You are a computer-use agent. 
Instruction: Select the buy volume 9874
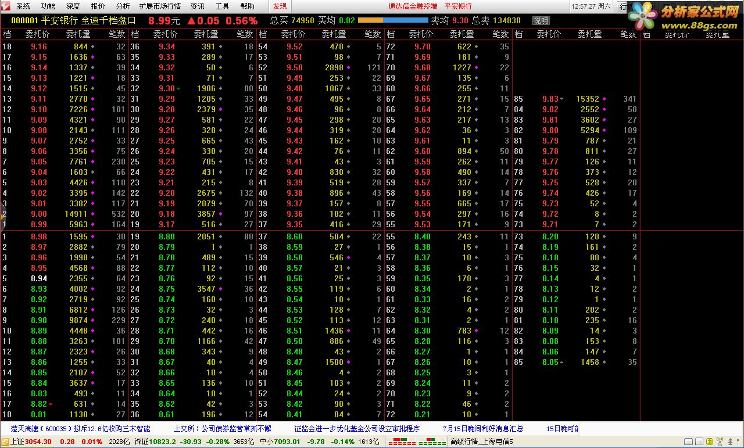[x=78, y=320]
